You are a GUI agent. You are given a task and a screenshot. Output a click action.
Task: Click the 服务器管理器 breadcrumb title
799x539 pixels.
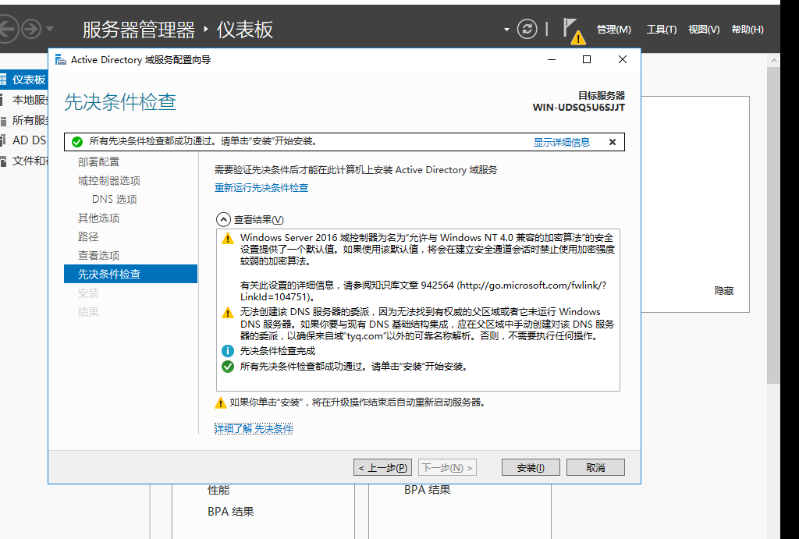pyautogui.click(x=139, y=30)
